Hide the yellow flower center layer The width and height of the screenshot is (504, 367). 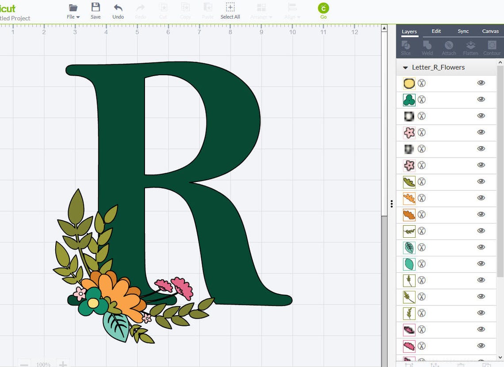[481, 83]
